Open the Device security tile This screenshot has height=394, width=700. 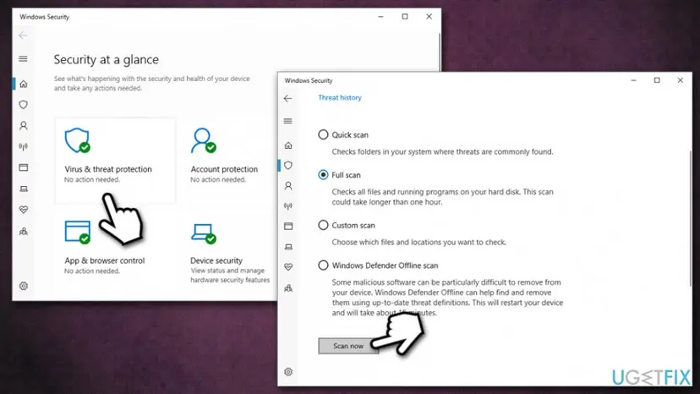pyautogui.click(x=230, y=253)
